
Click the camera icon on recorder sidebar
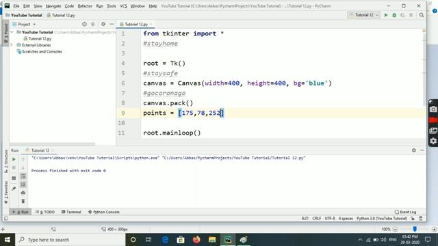pos(433,109)
